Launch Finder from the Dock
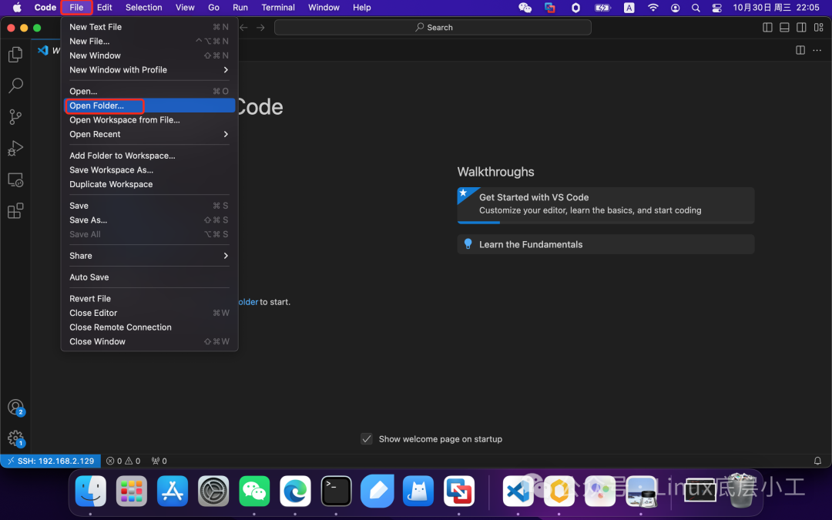Viewport: 832px width, 520px height. (x=91, y=491)
